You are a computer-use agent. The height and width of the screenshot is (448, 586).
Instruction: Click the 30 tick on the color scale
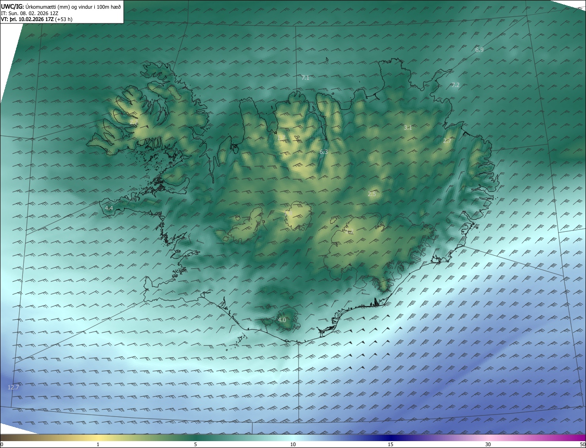[x=488, y=444]
